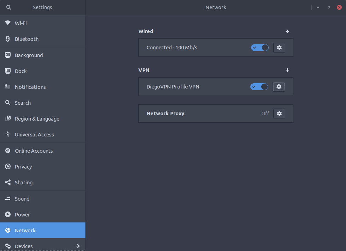Add a new Wired connection profile
The width and height of the screenshot is (346, 251).
point(287,31)
